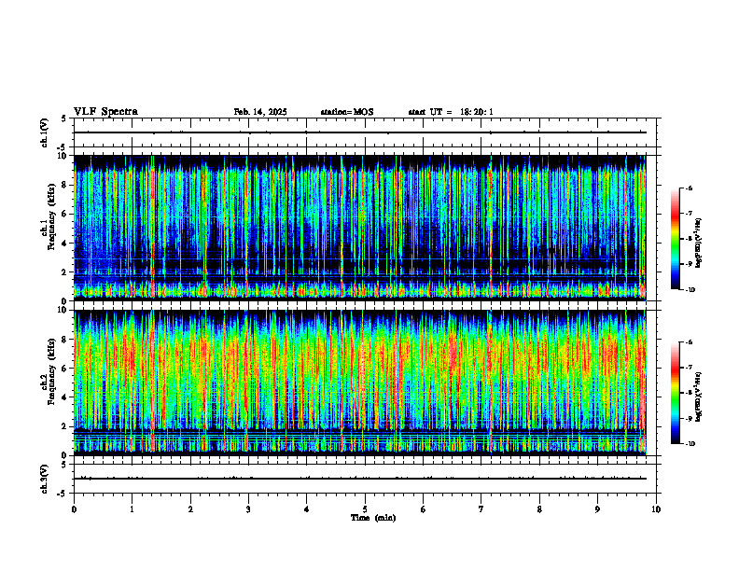This screenshot has width=739, height=571.
Task: Click the "VLF Spectra" title text
Action: (105, 112)
